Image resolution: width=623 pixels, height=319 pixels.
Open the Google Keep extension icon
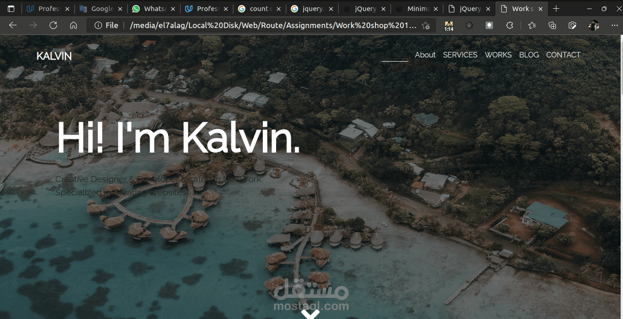coord(489,25)
